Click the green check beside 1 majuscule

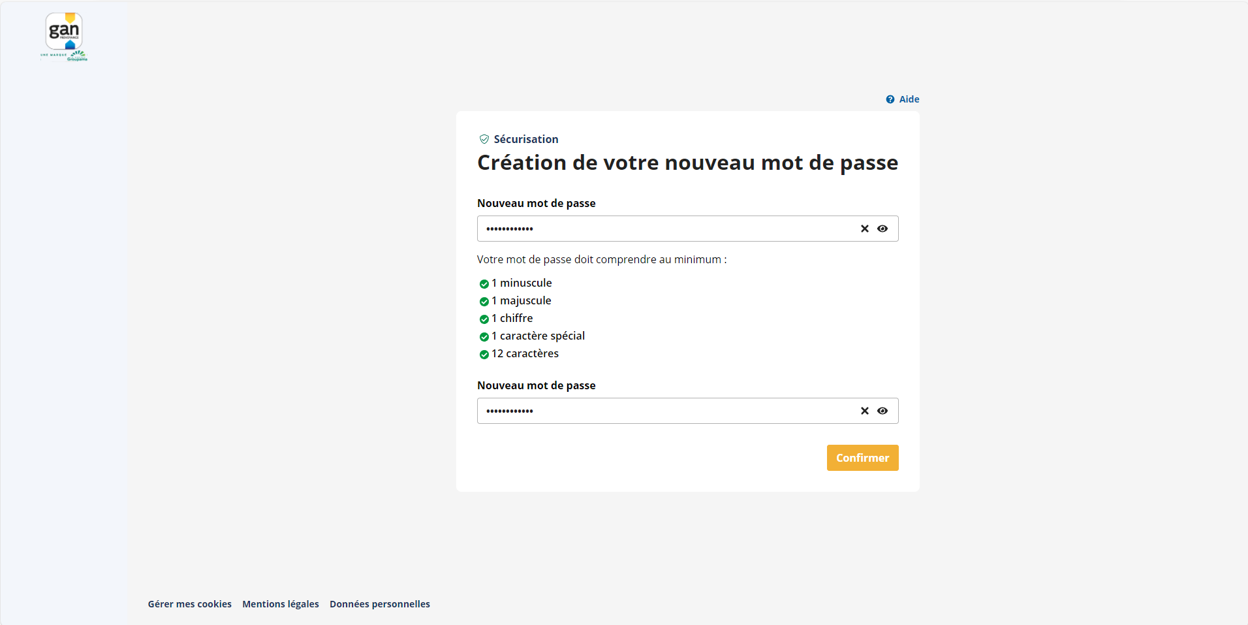(484, 301)
